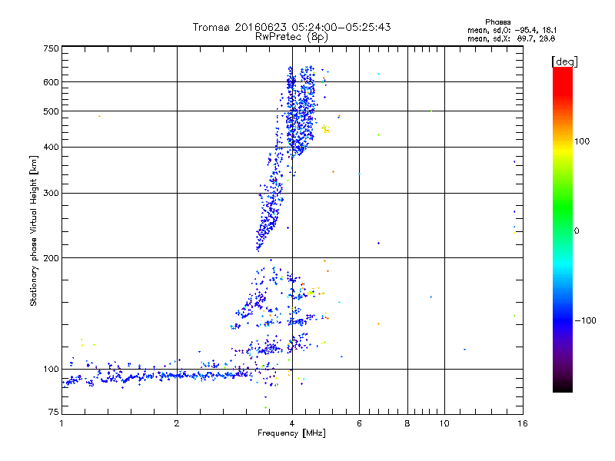Screen dimensions: 615x461
Task: Click the y-axis tick label '400'
Action: coord(52,148)
